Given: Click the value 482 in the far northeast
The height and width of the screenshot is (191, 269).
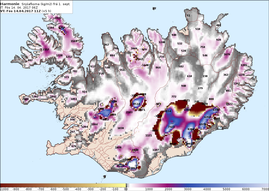Looking at the screenshot, I should [x=218, y=25].
